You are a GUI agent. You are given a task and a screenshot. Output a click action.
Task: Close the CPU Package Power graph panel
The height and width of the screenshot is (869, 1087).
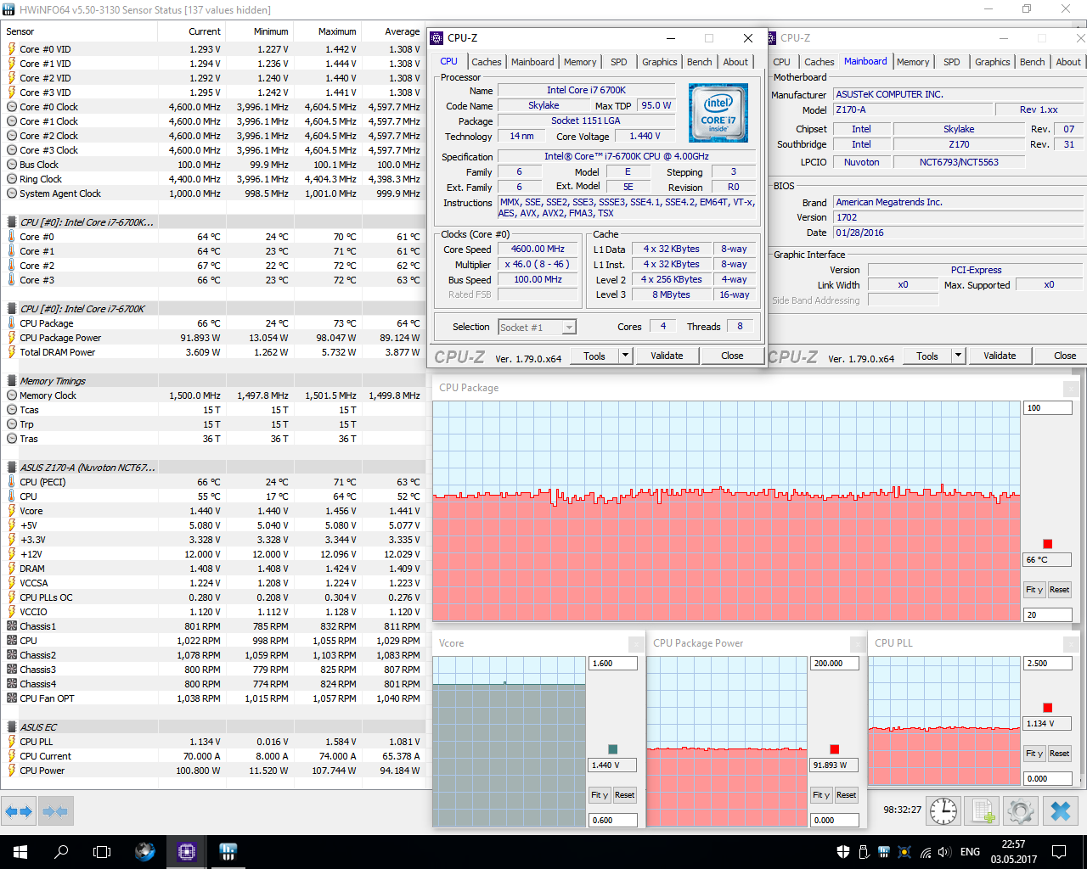click(857, 643)
